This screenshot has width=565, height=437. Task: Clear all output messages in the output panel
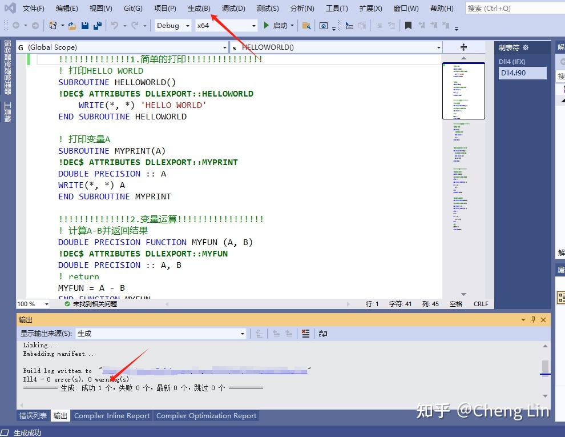305,334
